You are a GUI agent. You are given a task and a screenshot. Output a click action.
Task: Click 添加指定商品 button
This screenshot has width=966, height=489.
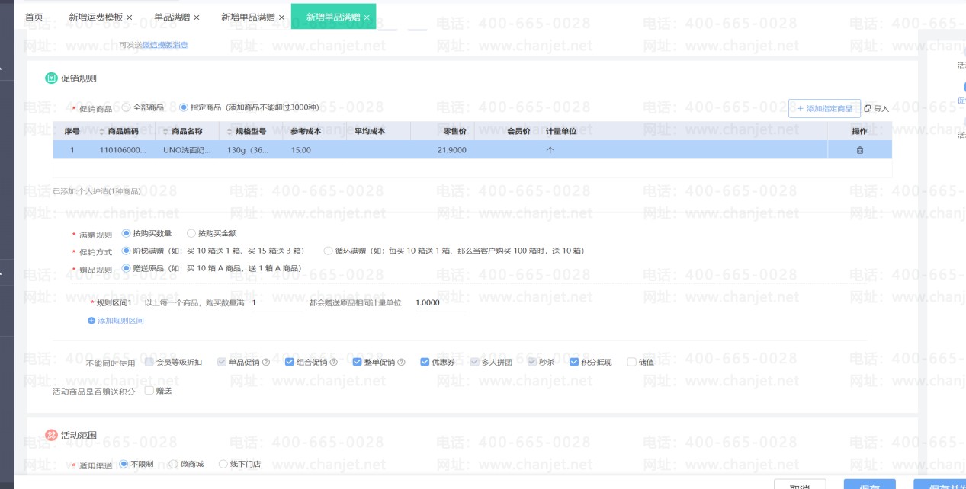pos(824,109)
